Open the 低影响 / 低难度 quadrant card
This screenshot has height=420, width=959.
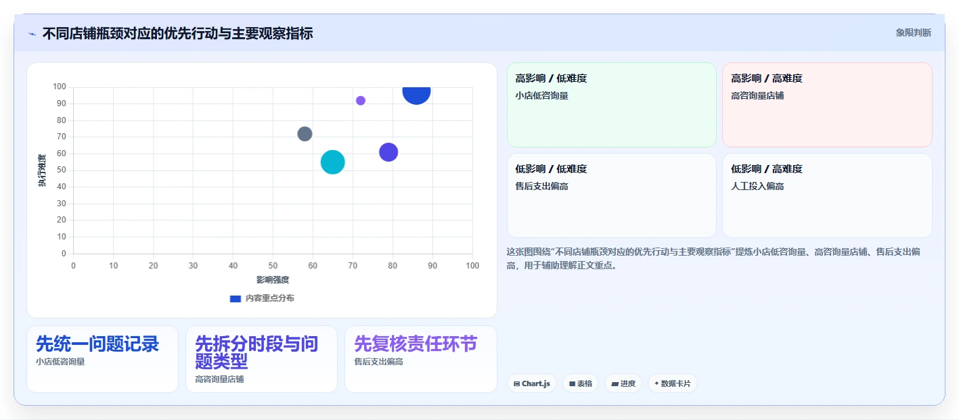pyautogui.click(x=612, y=195)
